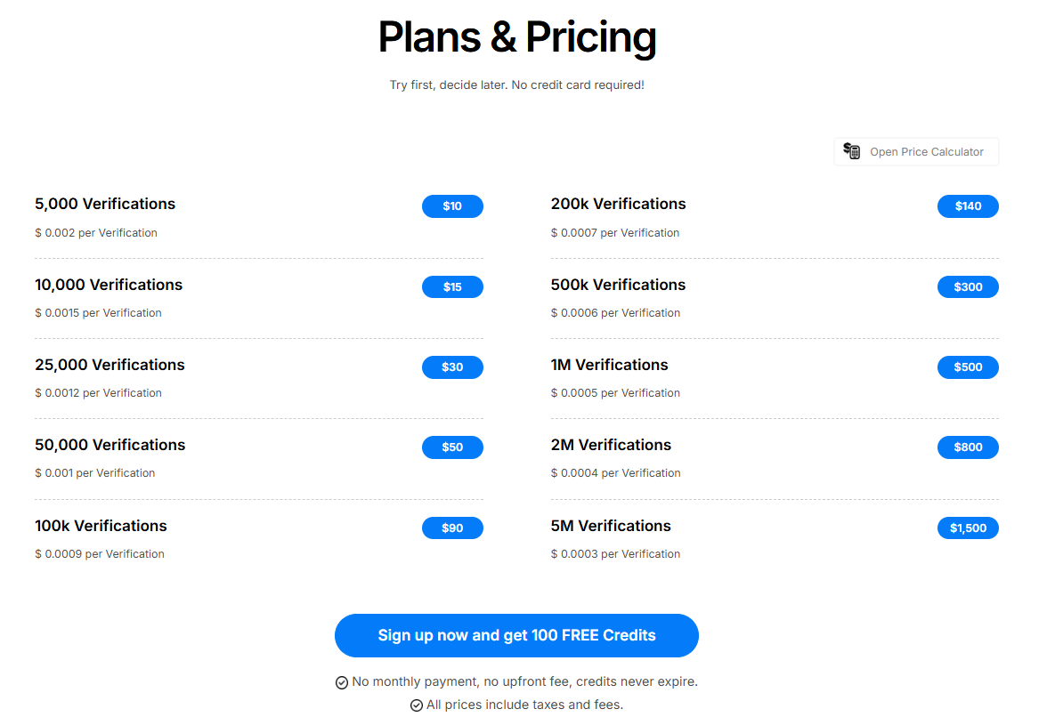The height and width of the screenshot is (725, 1047).
Task: Buy 5M Verifications for $1,500
Action: (x=968, y=528)
